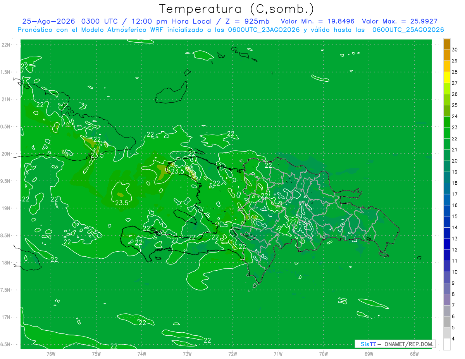This screenshot has width=465, height=359.
Task: Click longitude axis label '70W'
Action: (x=323, y=354)
